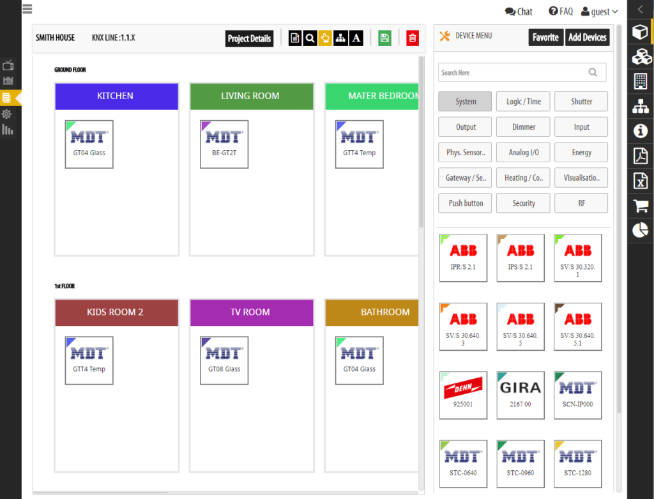Open Project Details
Screen dimensions: 654x499
249,38
